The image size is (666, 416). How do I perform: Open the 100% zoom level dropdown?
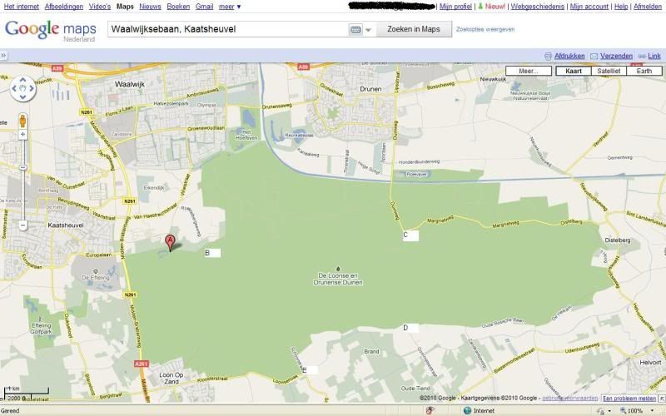pos(653,410)
